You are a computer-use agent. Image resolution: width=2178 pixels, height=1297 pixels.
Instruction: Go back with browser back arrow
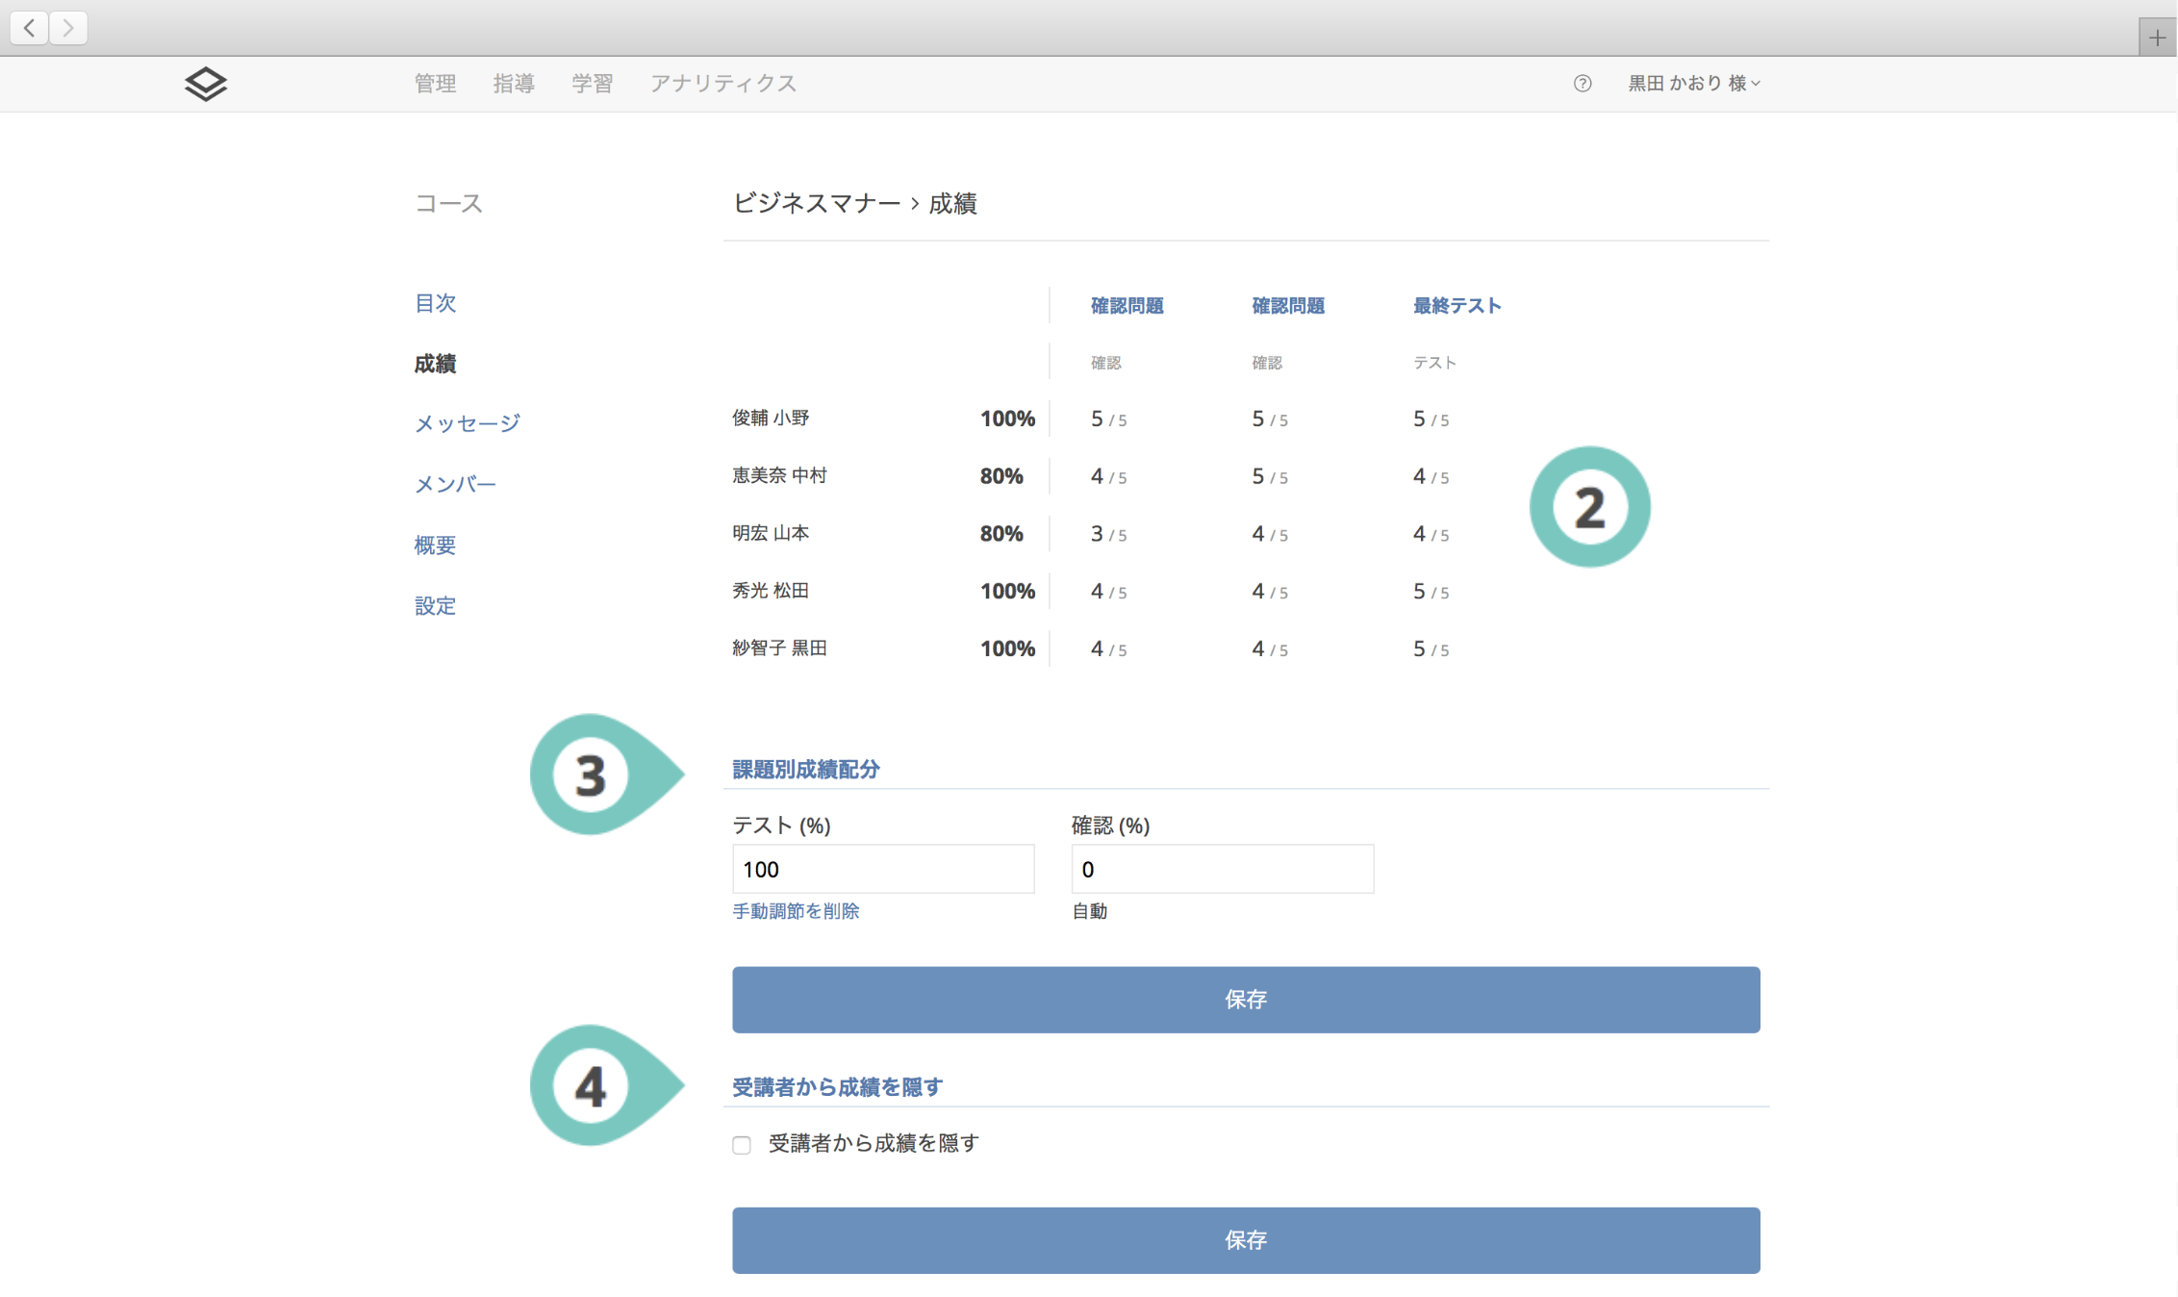click(30, 28)
